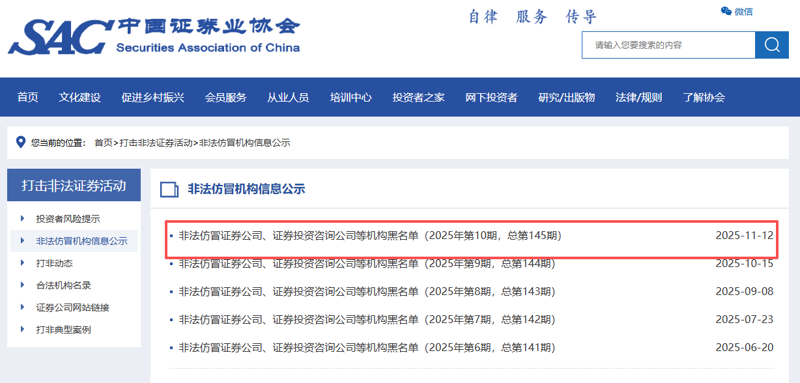Open the blacklist 总第141期 article link
Screen dimensions: 800x383
367,347
